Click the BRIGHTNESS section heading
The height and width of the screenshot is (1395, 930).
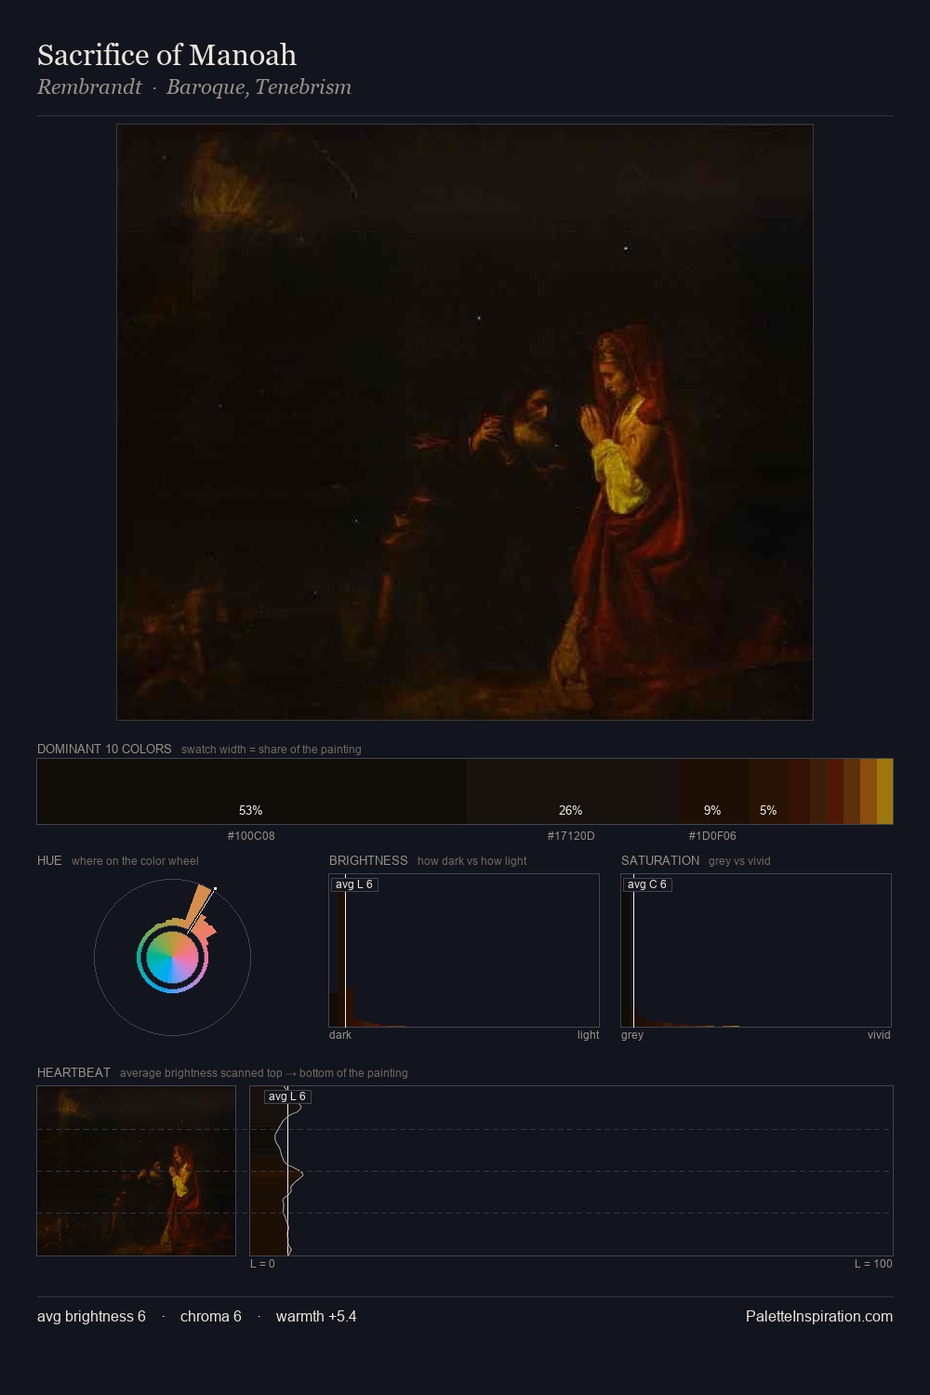[368, 860]
